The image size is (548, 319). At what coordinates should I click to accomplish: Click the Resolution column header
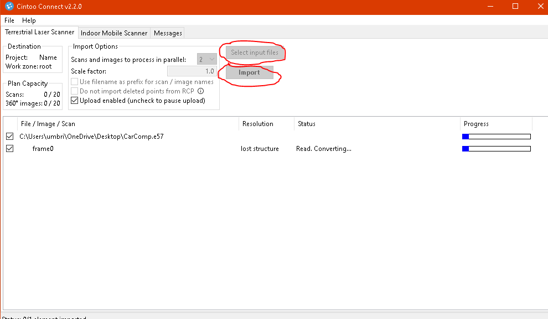266,124
